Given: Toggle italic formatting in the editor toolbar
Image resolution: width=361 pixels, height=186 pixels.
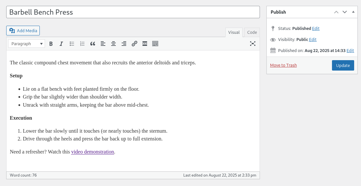Looking at the screenshot, I should click(61, 44).
